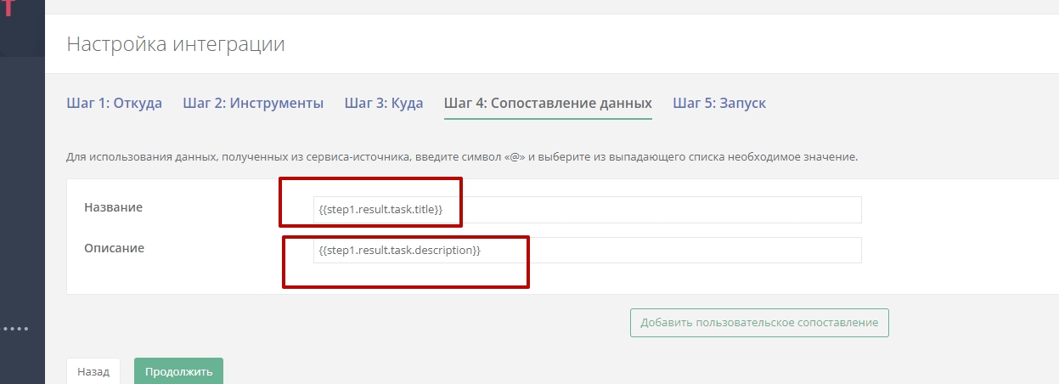Image resolution: width=1059 pixels, height=384 pixels.
Task: Open the Шаг 3: Куда tab
Action: [384, 104]
